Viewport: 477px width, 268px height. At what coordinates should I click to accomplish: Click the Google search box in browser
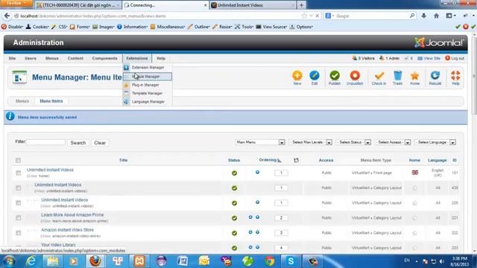(x=371, y=16)
